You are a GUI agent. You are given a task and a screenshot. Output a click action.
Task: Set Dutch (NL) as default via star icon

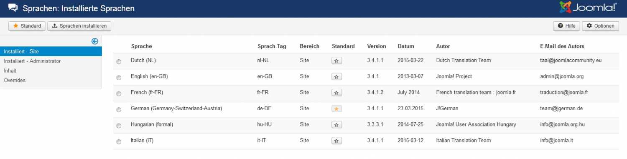tap(337, 61)
